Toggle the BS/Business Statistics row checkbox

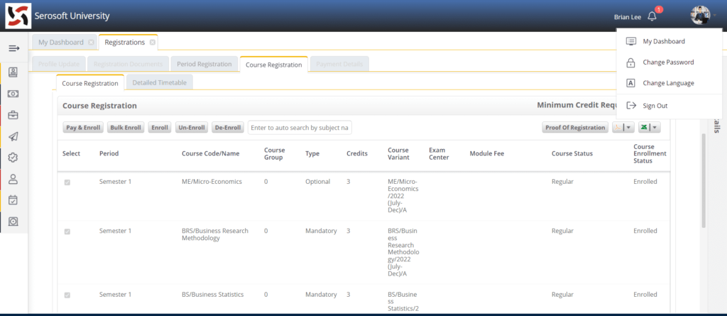(67, 295)
